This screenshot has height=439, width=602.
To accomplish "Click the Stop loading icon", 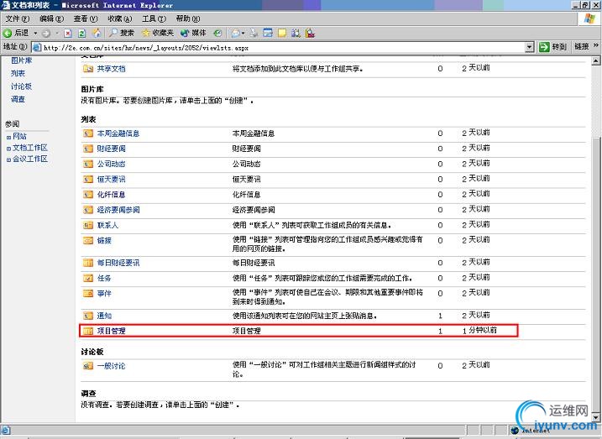I will [68, 34].
